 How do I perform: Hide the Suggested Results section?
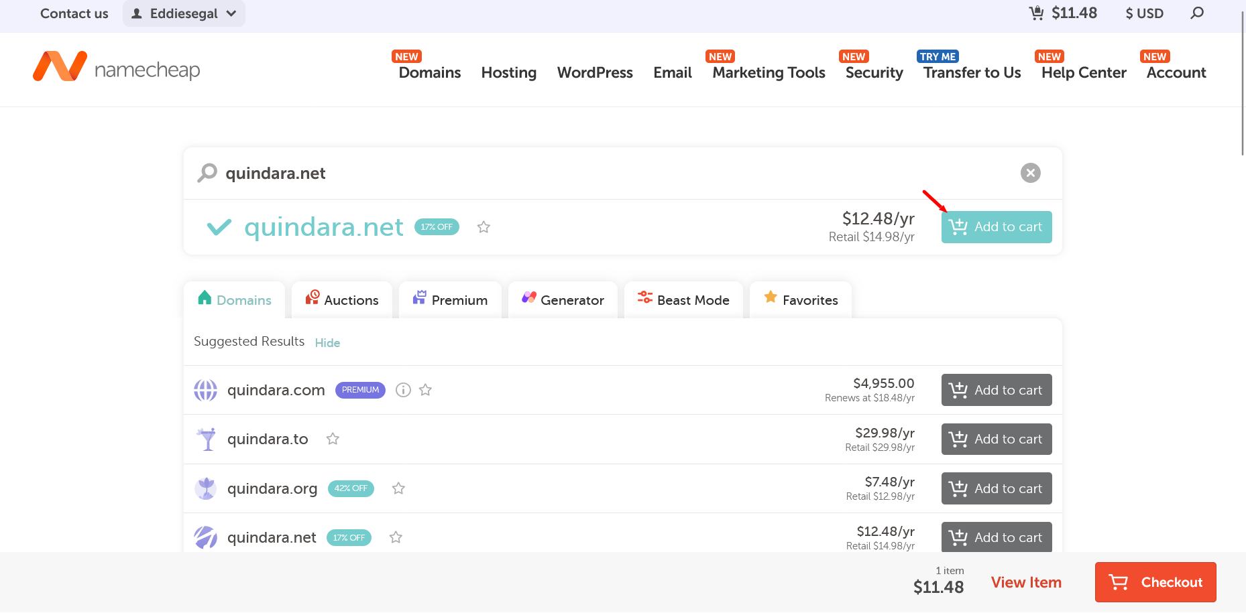(327, 342)
